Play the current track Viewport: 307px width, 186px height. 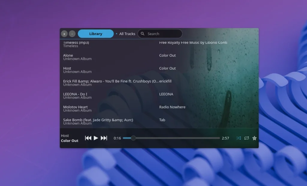(96, 138)
